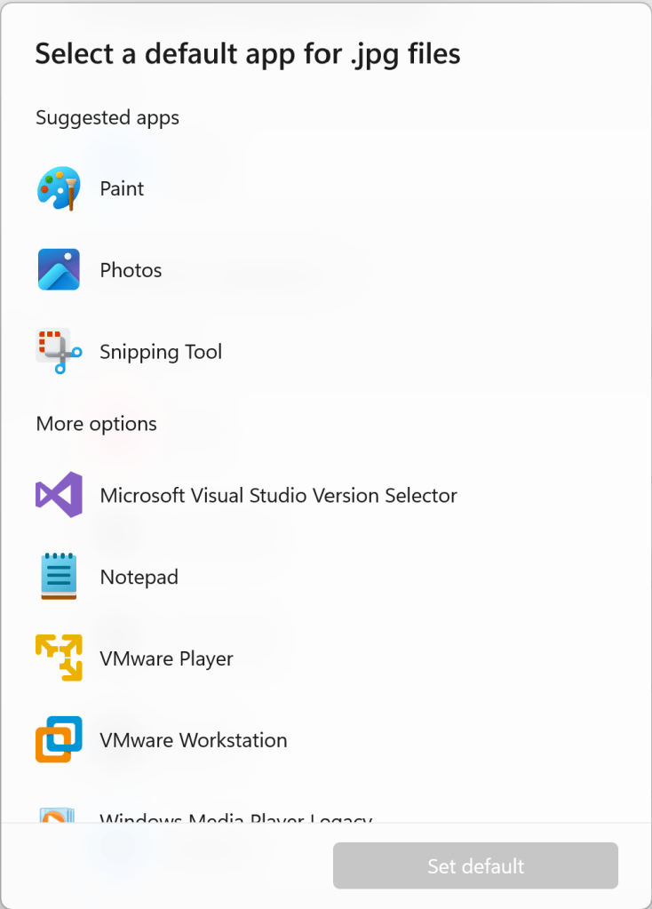
Task: Click the VMware Workstation icon
Action: point(59,739)
